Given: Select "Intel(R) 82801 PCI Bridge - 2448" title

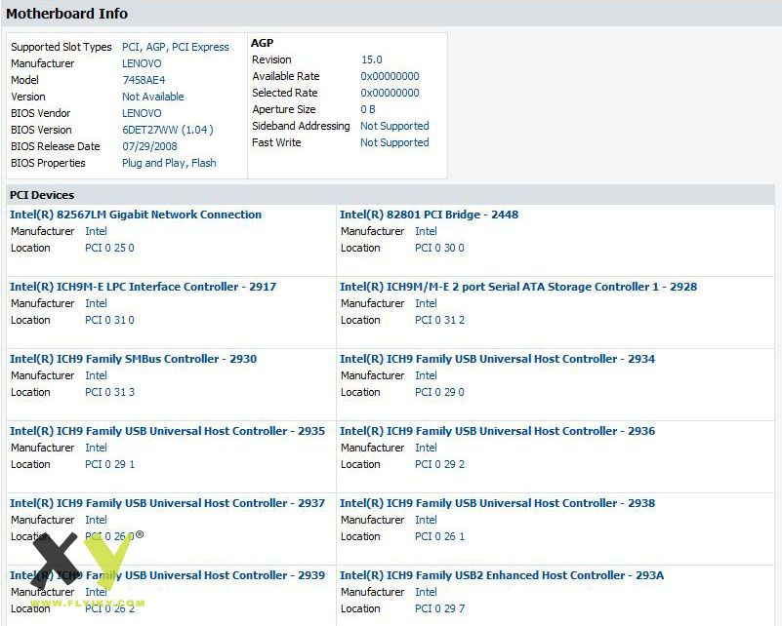Looking at the screenshot, I should [x=429, y=215].
